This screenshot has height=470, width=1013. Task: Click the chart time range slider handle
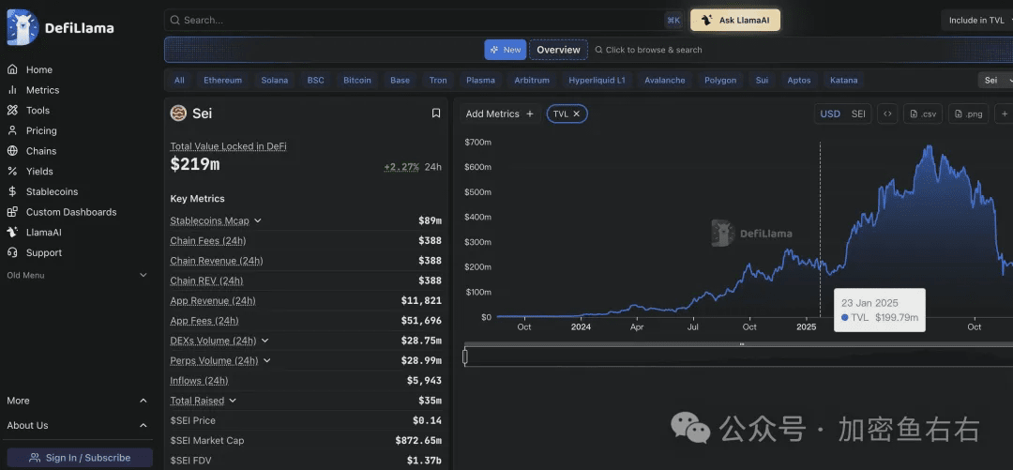[465, 356]
